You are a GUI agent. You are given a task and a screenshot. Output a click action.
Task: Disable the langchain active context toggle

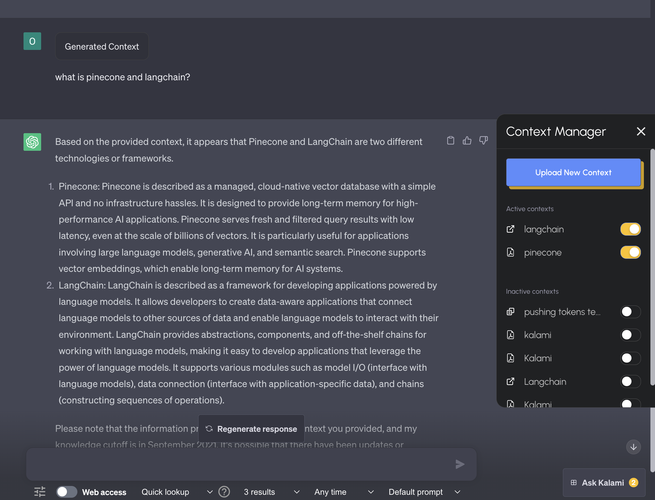coord(630,229)
